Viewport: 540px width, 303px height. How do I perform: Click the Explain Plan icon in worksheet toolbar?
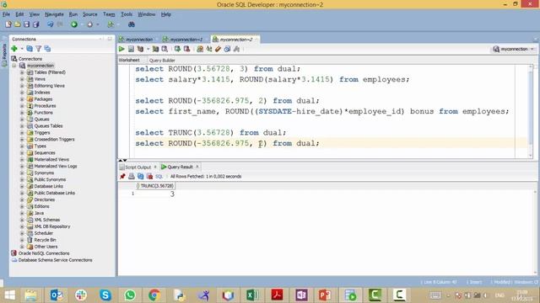[140, 49]
